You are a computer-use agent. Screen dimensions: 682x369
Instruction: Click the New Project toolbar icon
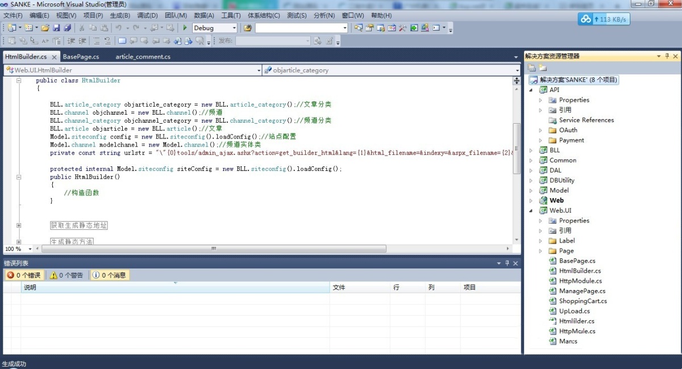click(x=12, y=28)
